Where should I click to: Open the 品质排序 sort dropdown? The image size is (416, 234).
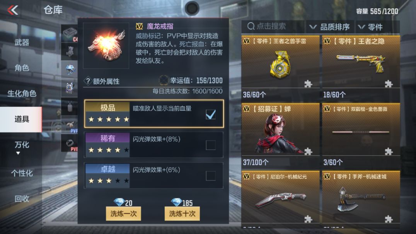click(330, 27)
